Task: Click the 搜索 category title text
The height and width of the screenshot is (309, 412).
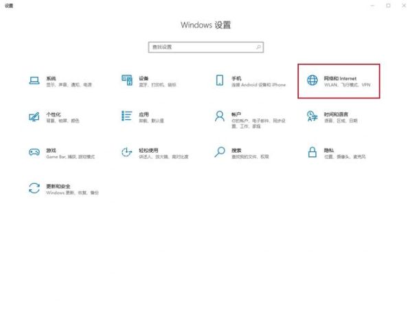Action: (x=236, y=151)
